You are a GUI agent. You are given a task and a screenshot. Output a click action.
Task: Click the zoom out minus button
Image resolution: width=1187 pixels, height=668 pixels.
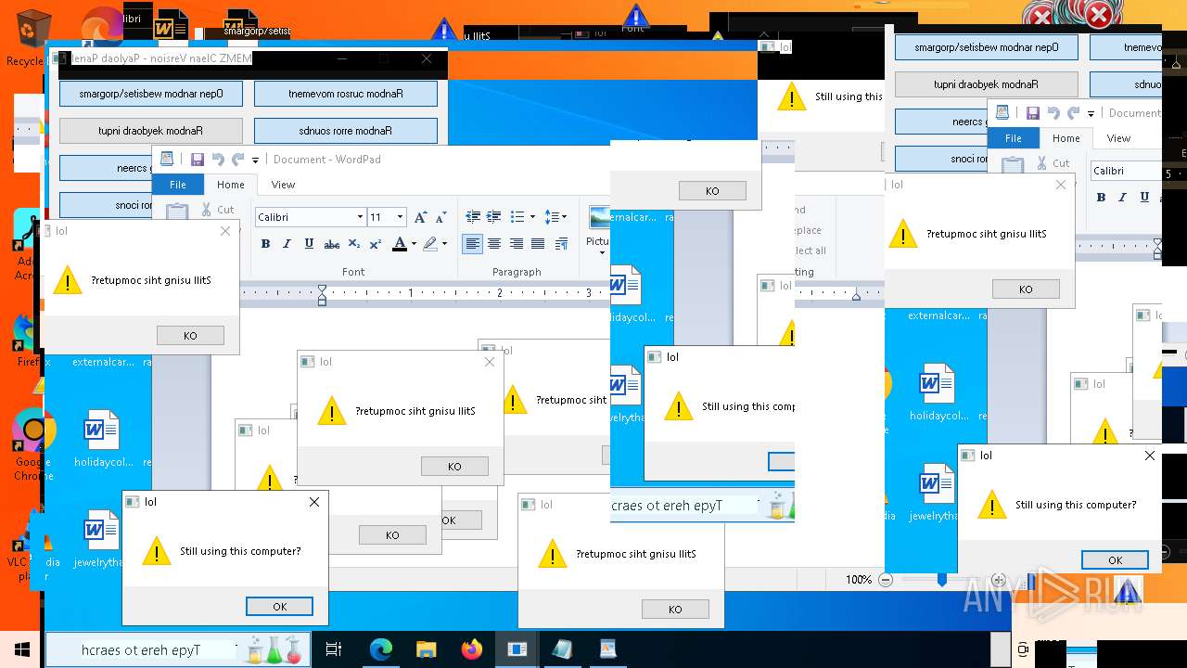click(x=886, y=580)
